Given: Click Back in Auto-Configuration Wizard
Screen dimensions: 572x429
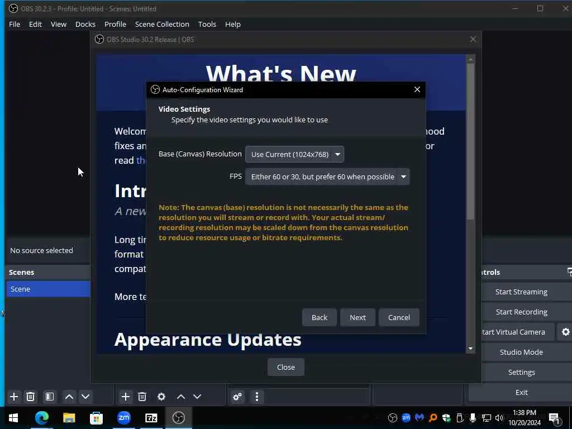Looking at the screenshot, I should coord(319,317).
